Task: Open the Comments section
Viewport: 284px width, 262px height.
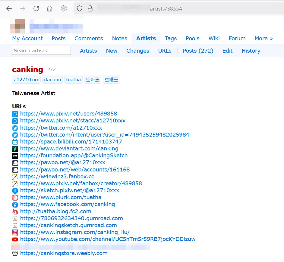Action: pos(89,39)
